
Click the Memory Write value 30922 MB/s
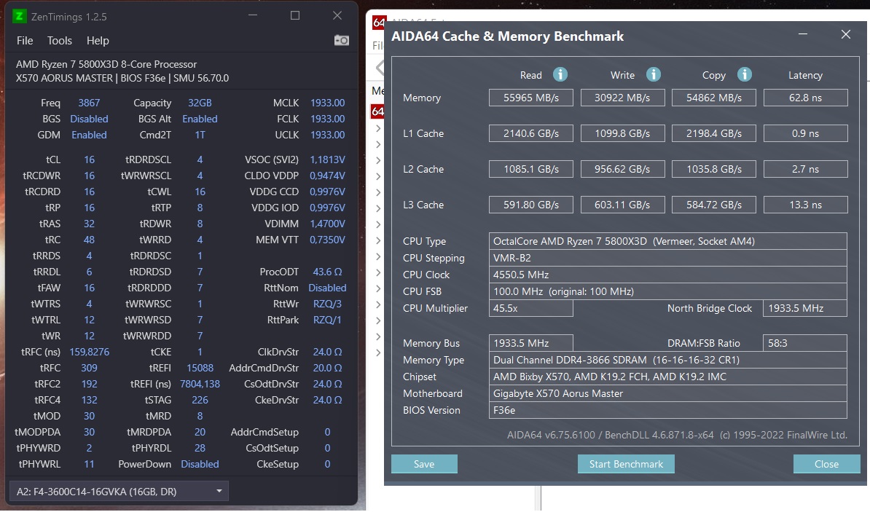[x=622, y=98]
